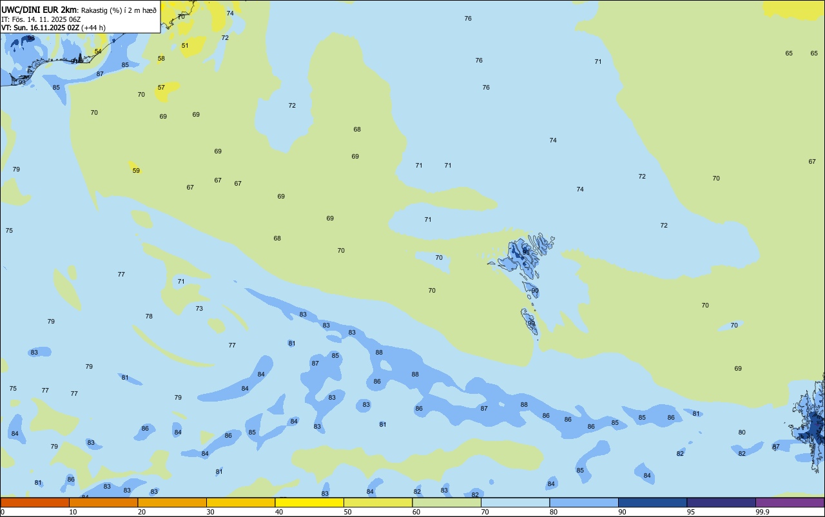Click the '(+44 h)' forecast offset text
The width and height of the screenshot is (825, 517).
pos(93,28)
